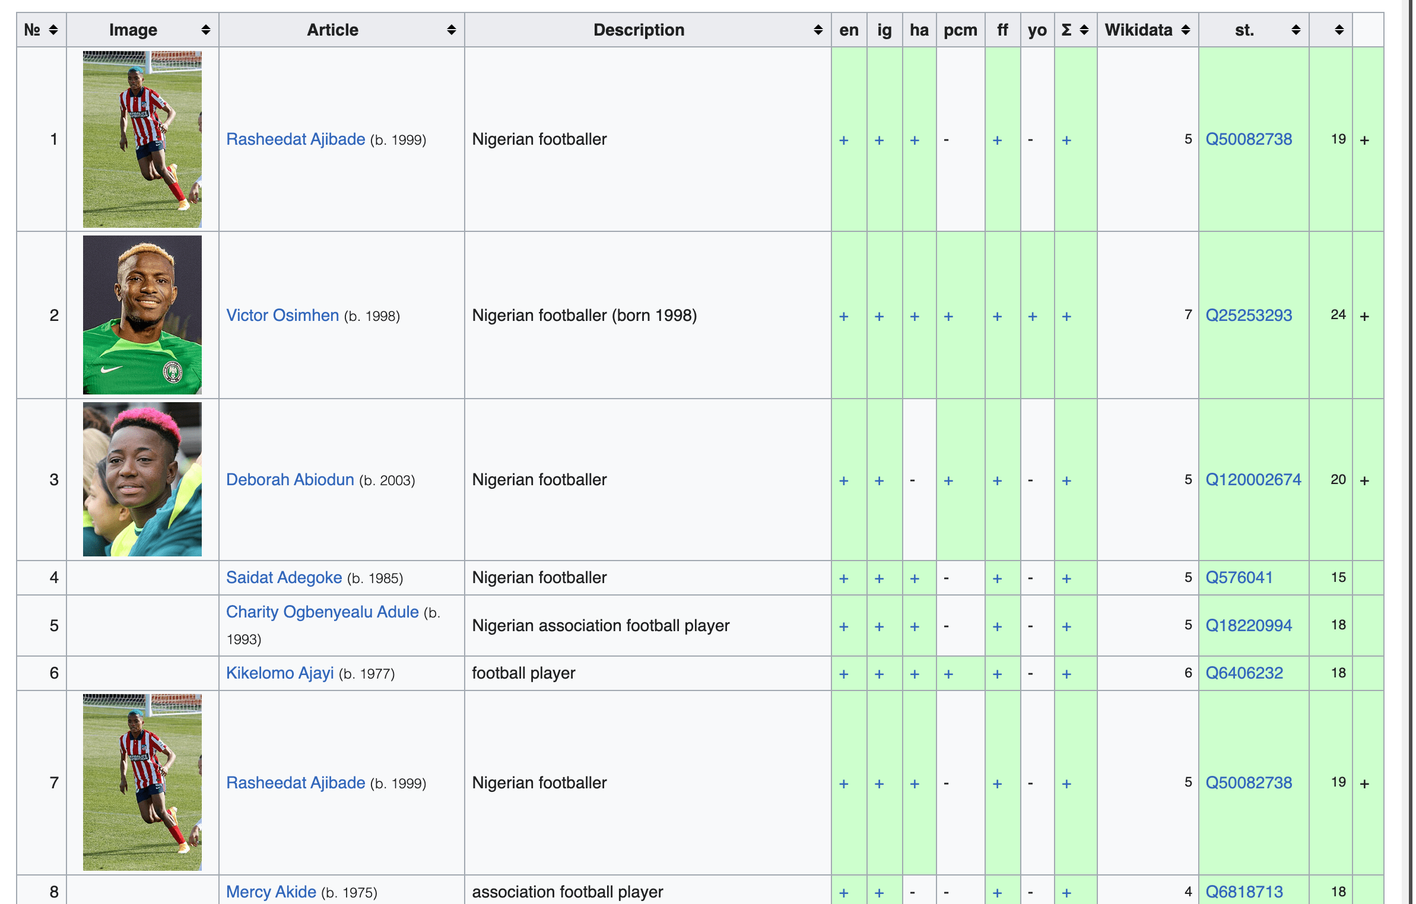The width and height of the screenshot is (1416, 904).
Task: Click Victor Osimhen portrait thumbnail
Action: click(x=142, y=315)
